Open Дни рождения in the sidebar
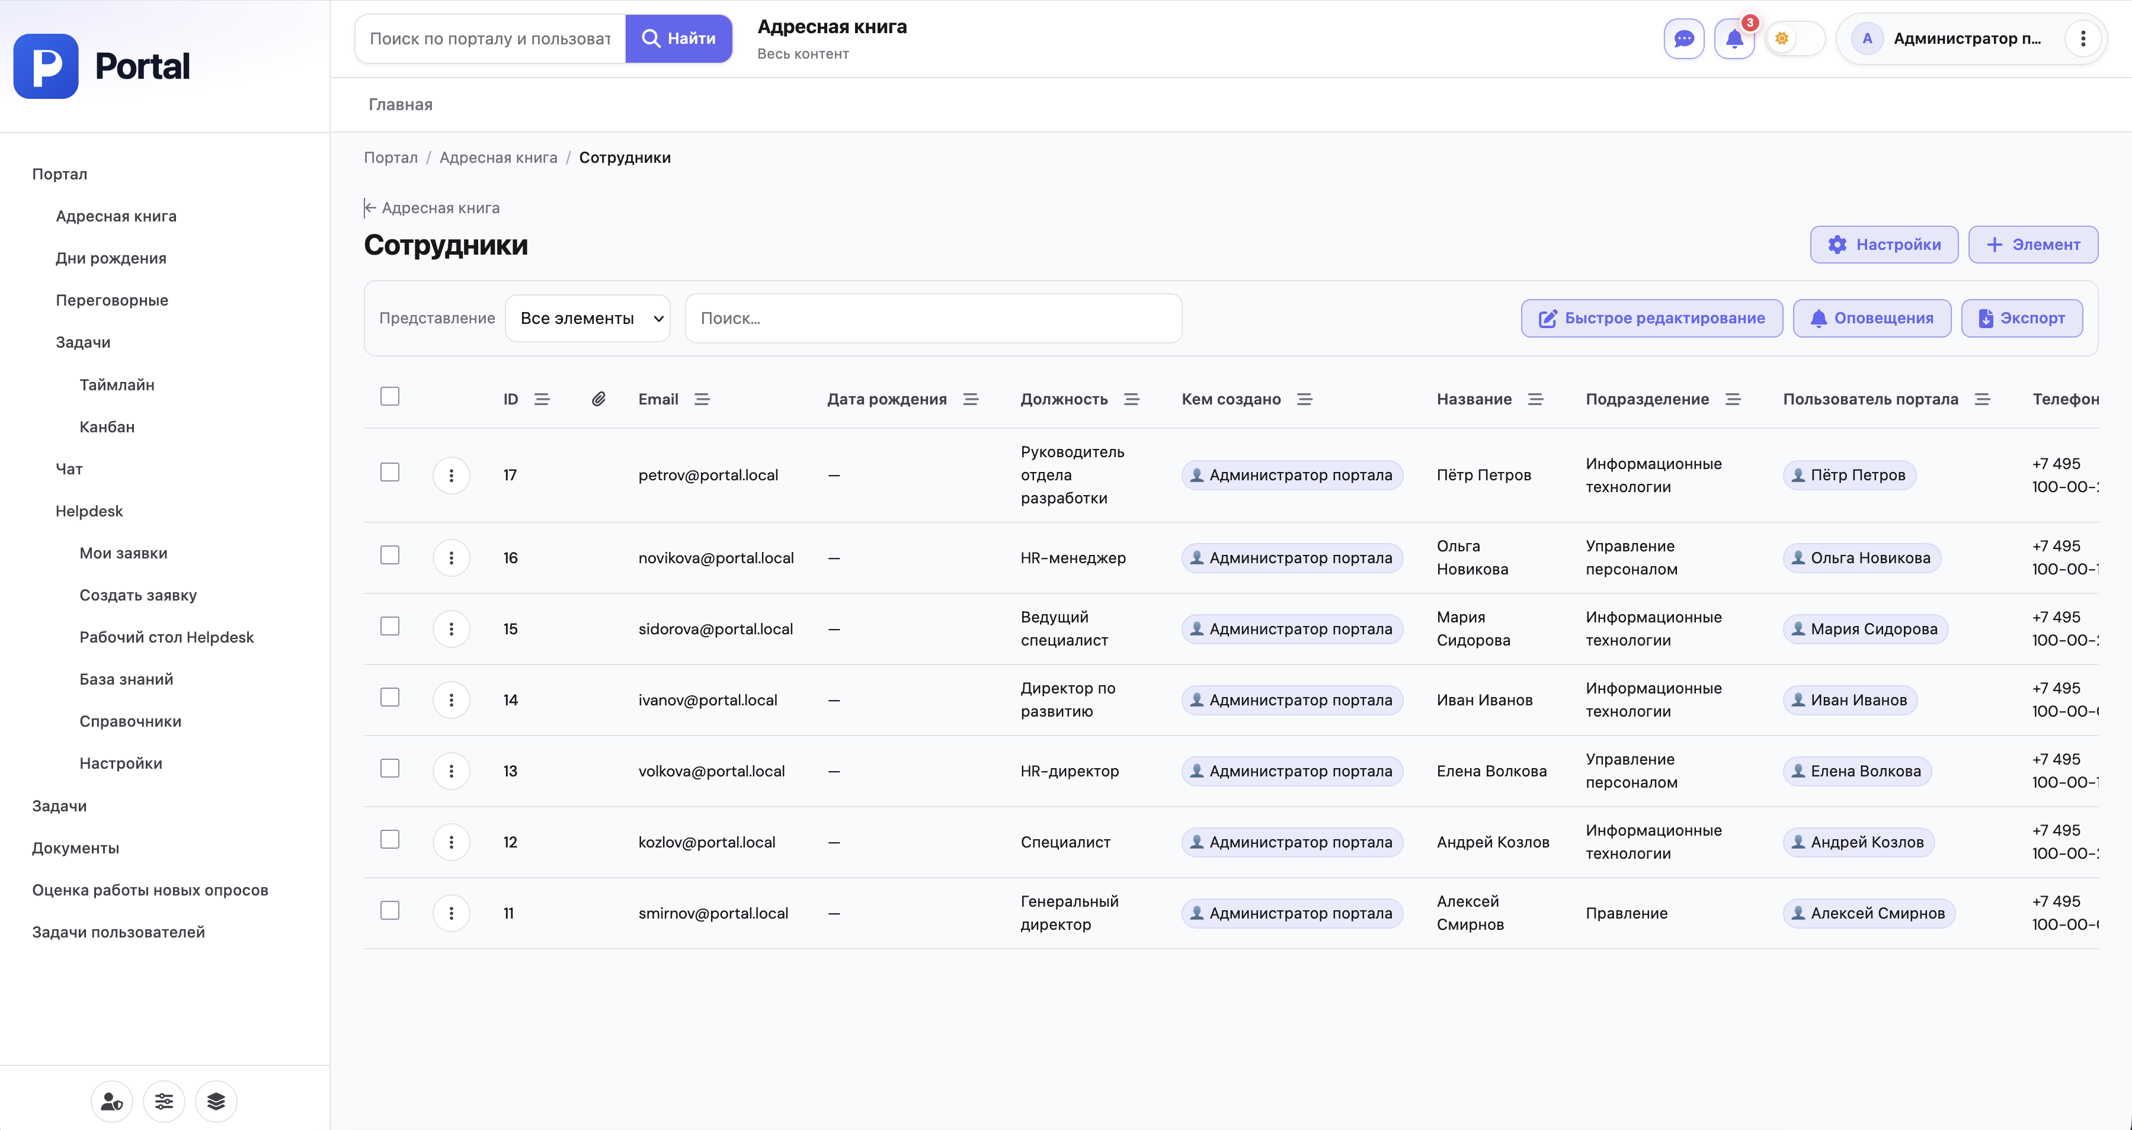 click(x=111, y=258)
